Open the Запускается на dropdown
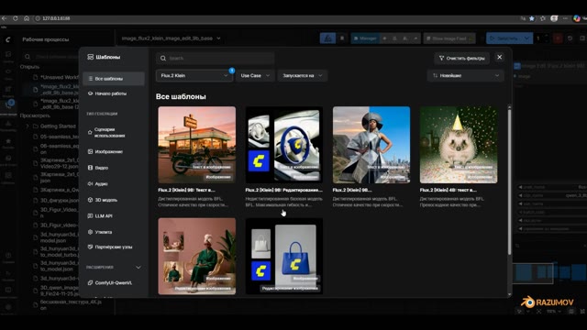The image size is (587, 330). (303, 75)
